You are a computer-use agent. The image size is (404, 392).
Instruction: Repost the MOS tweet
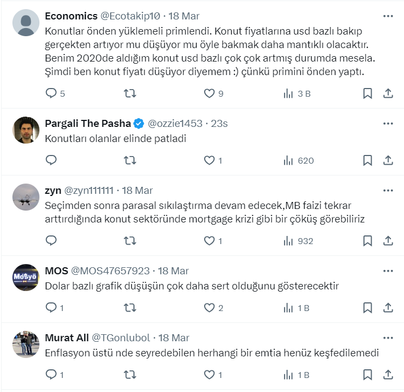click(130, 308)
